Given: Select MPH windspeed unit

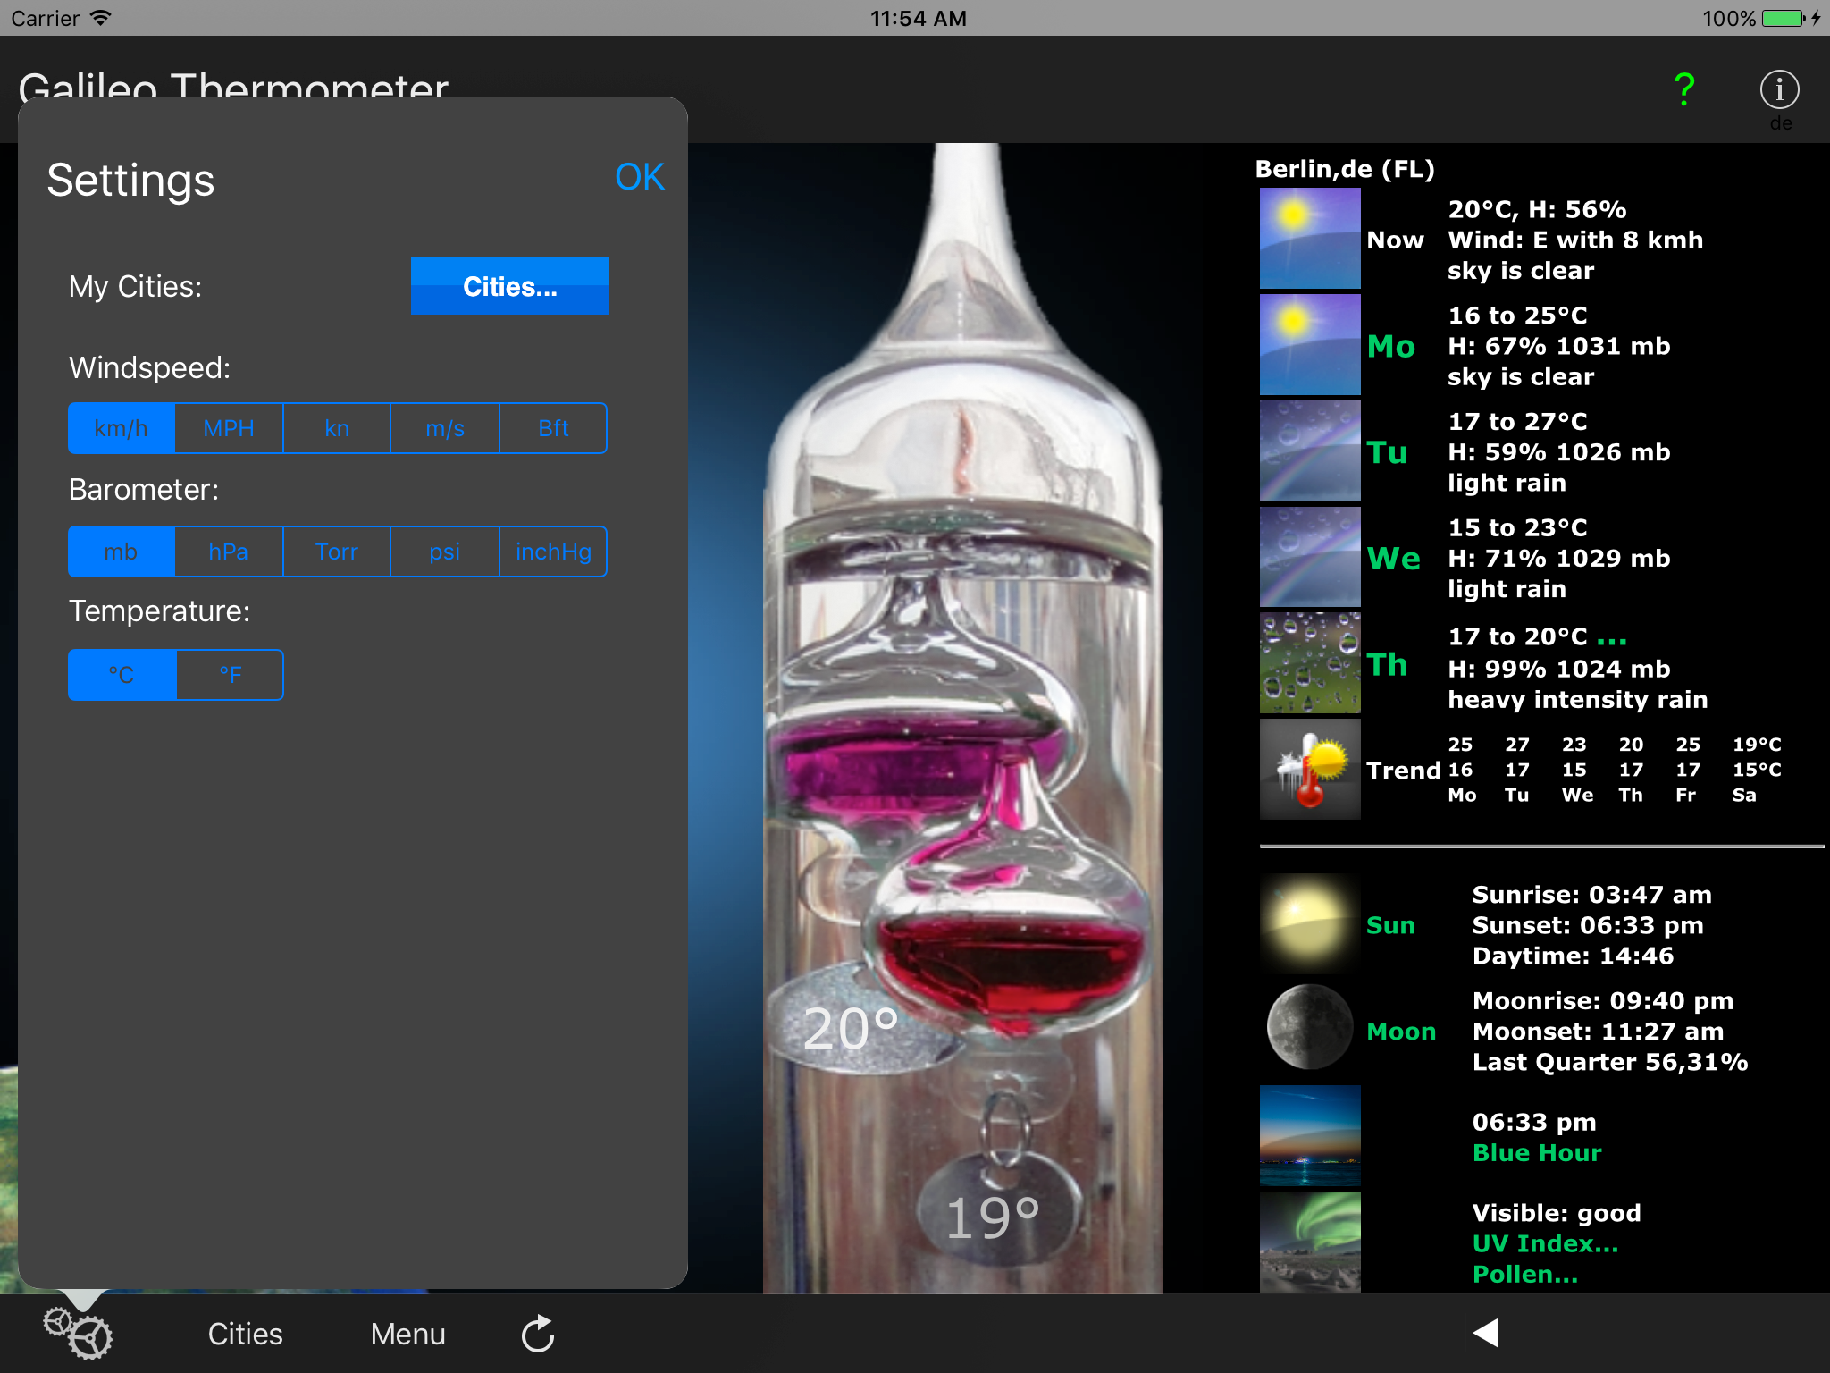Looking at the screenshot, I should pos(229,428).
